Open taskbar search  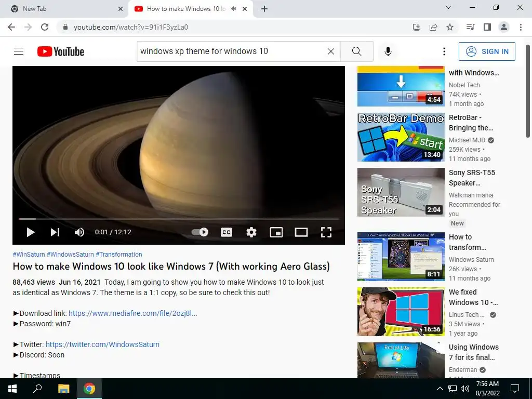click(37, 389)
